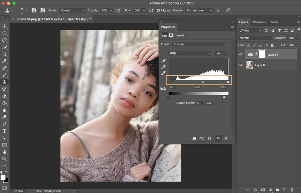Open the white point eyedropper sampler
Image resolution: width=301 pixels, height=193 pixels.
164,72
